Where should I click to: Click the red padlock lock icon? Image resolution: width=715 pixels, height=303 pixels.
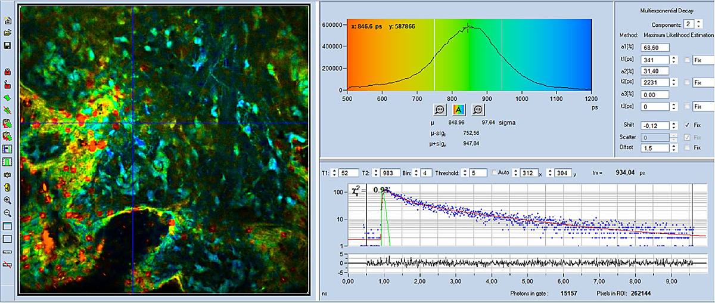[8, 72]
